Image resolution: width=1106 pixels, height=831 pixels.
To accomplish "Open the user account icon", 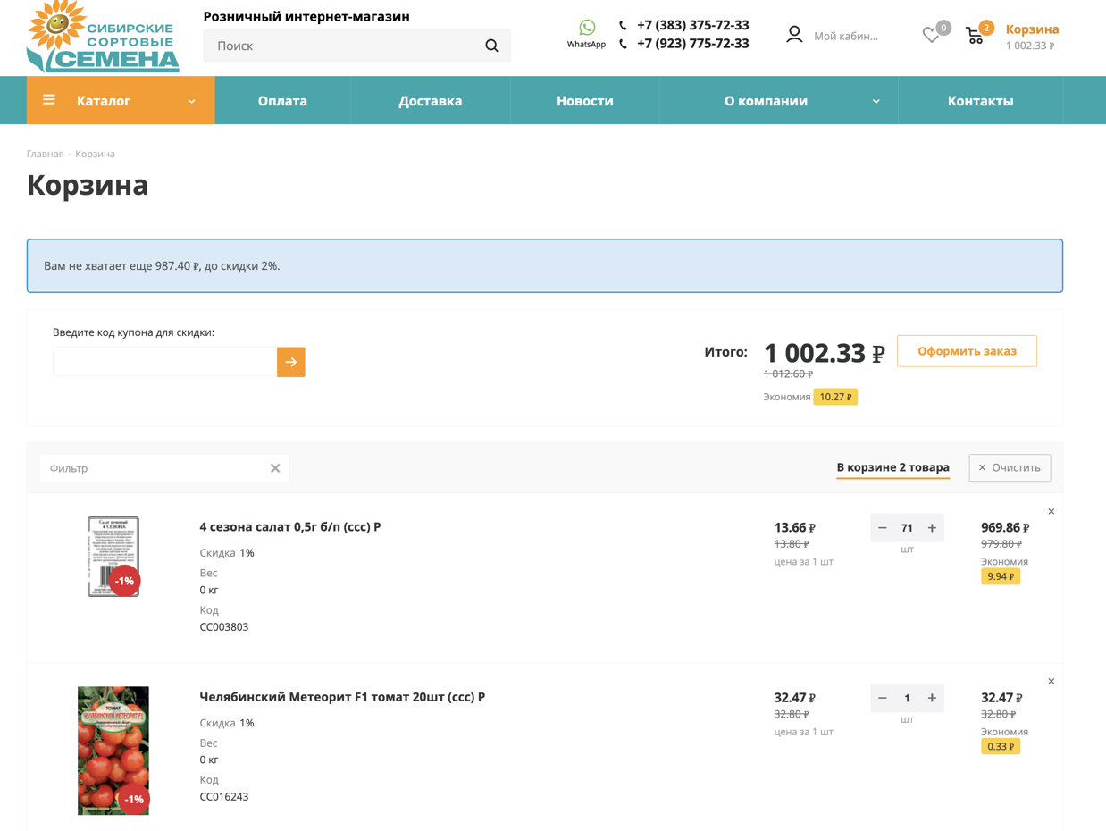I will click(x=794, y=35).
